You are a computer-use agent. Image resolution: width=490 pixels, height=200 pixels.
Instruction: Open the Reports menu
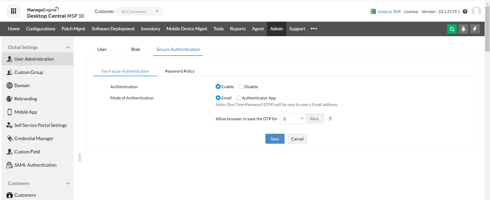point(238,29)
